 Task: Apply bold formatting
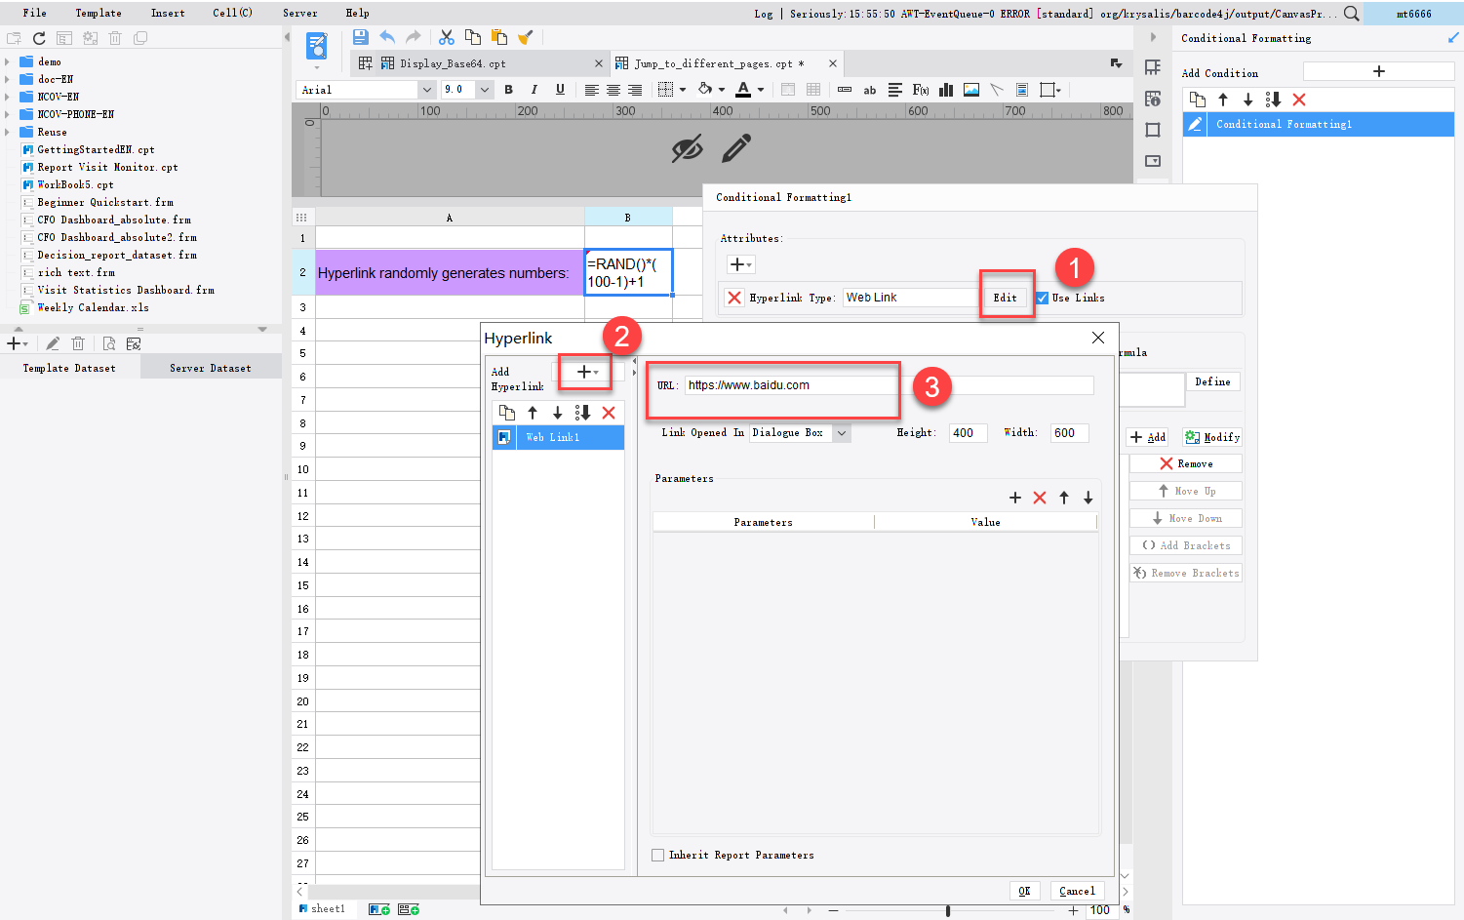click(x=508, y=90)
